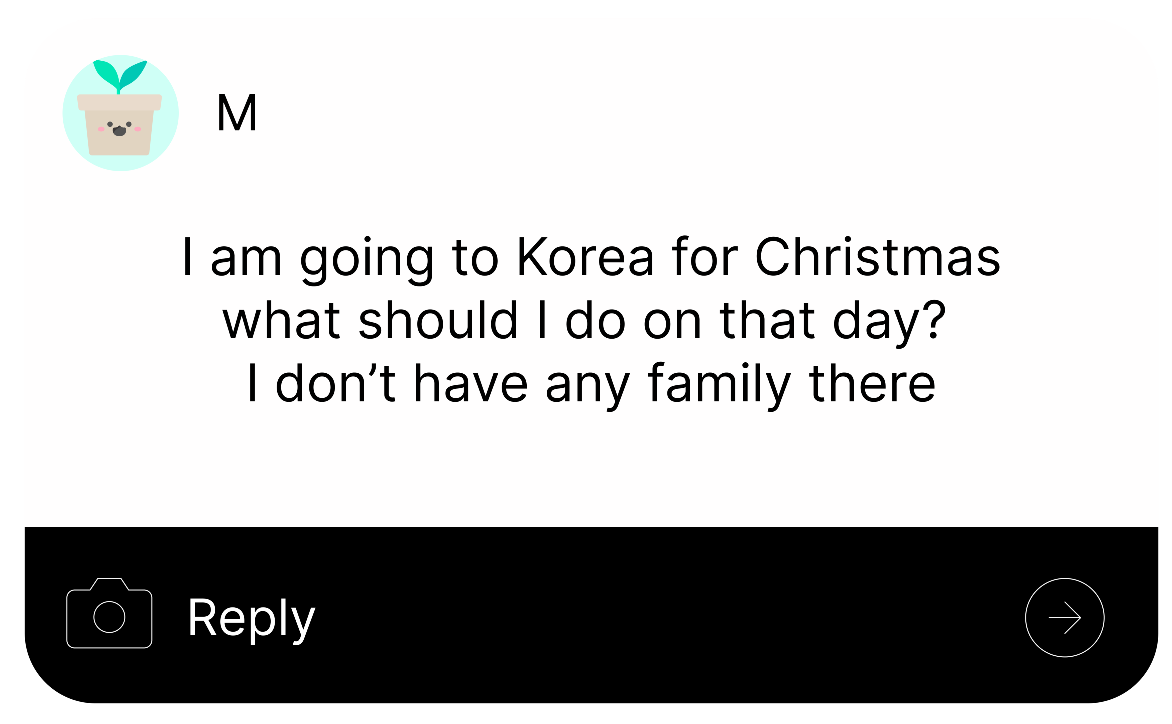Tap the username M beside the avatar

click(237, 112)
